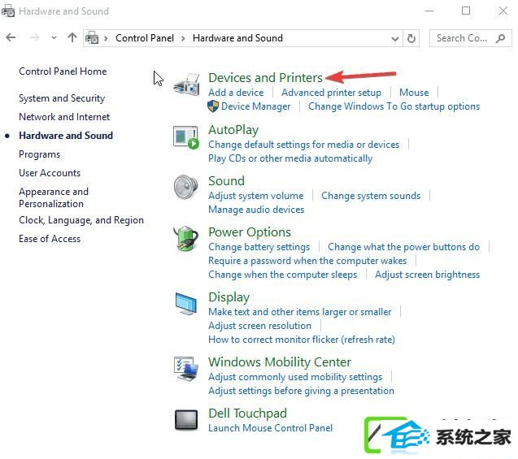
Task: Click Change battery settings
Action: [259, 247]
